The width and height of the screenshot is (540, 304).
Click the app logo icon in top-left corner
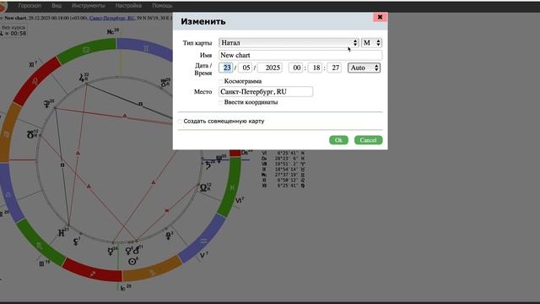3,6
